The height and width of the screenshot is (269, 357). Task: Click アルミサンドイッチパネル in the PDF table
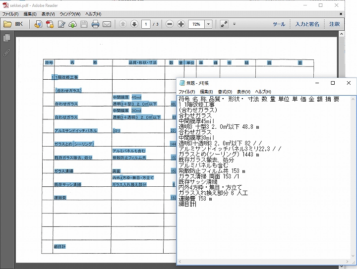click(76, 130)
